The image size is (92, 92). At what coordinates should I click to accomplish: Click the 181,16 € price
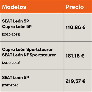tap(75, 56)
